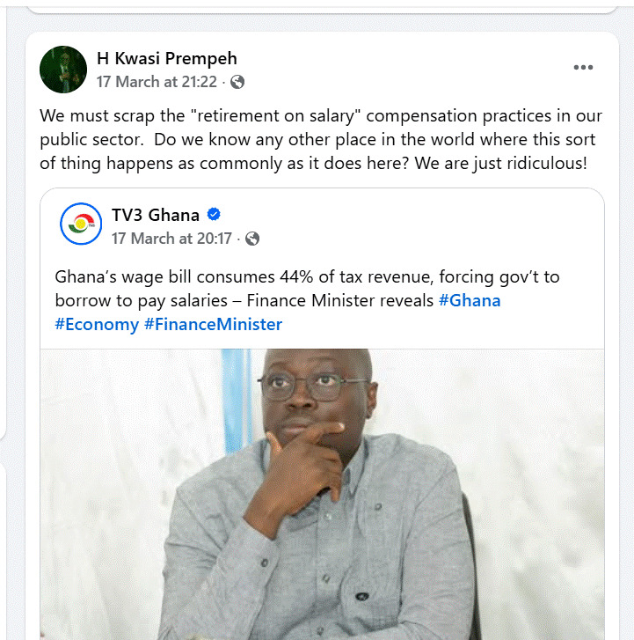Image resolution: width=634 pixels, height=640 pixels.
Task: Open the 17 March at 20:17 timestamp
Action: pyautogui.click(x=171, y=239)
